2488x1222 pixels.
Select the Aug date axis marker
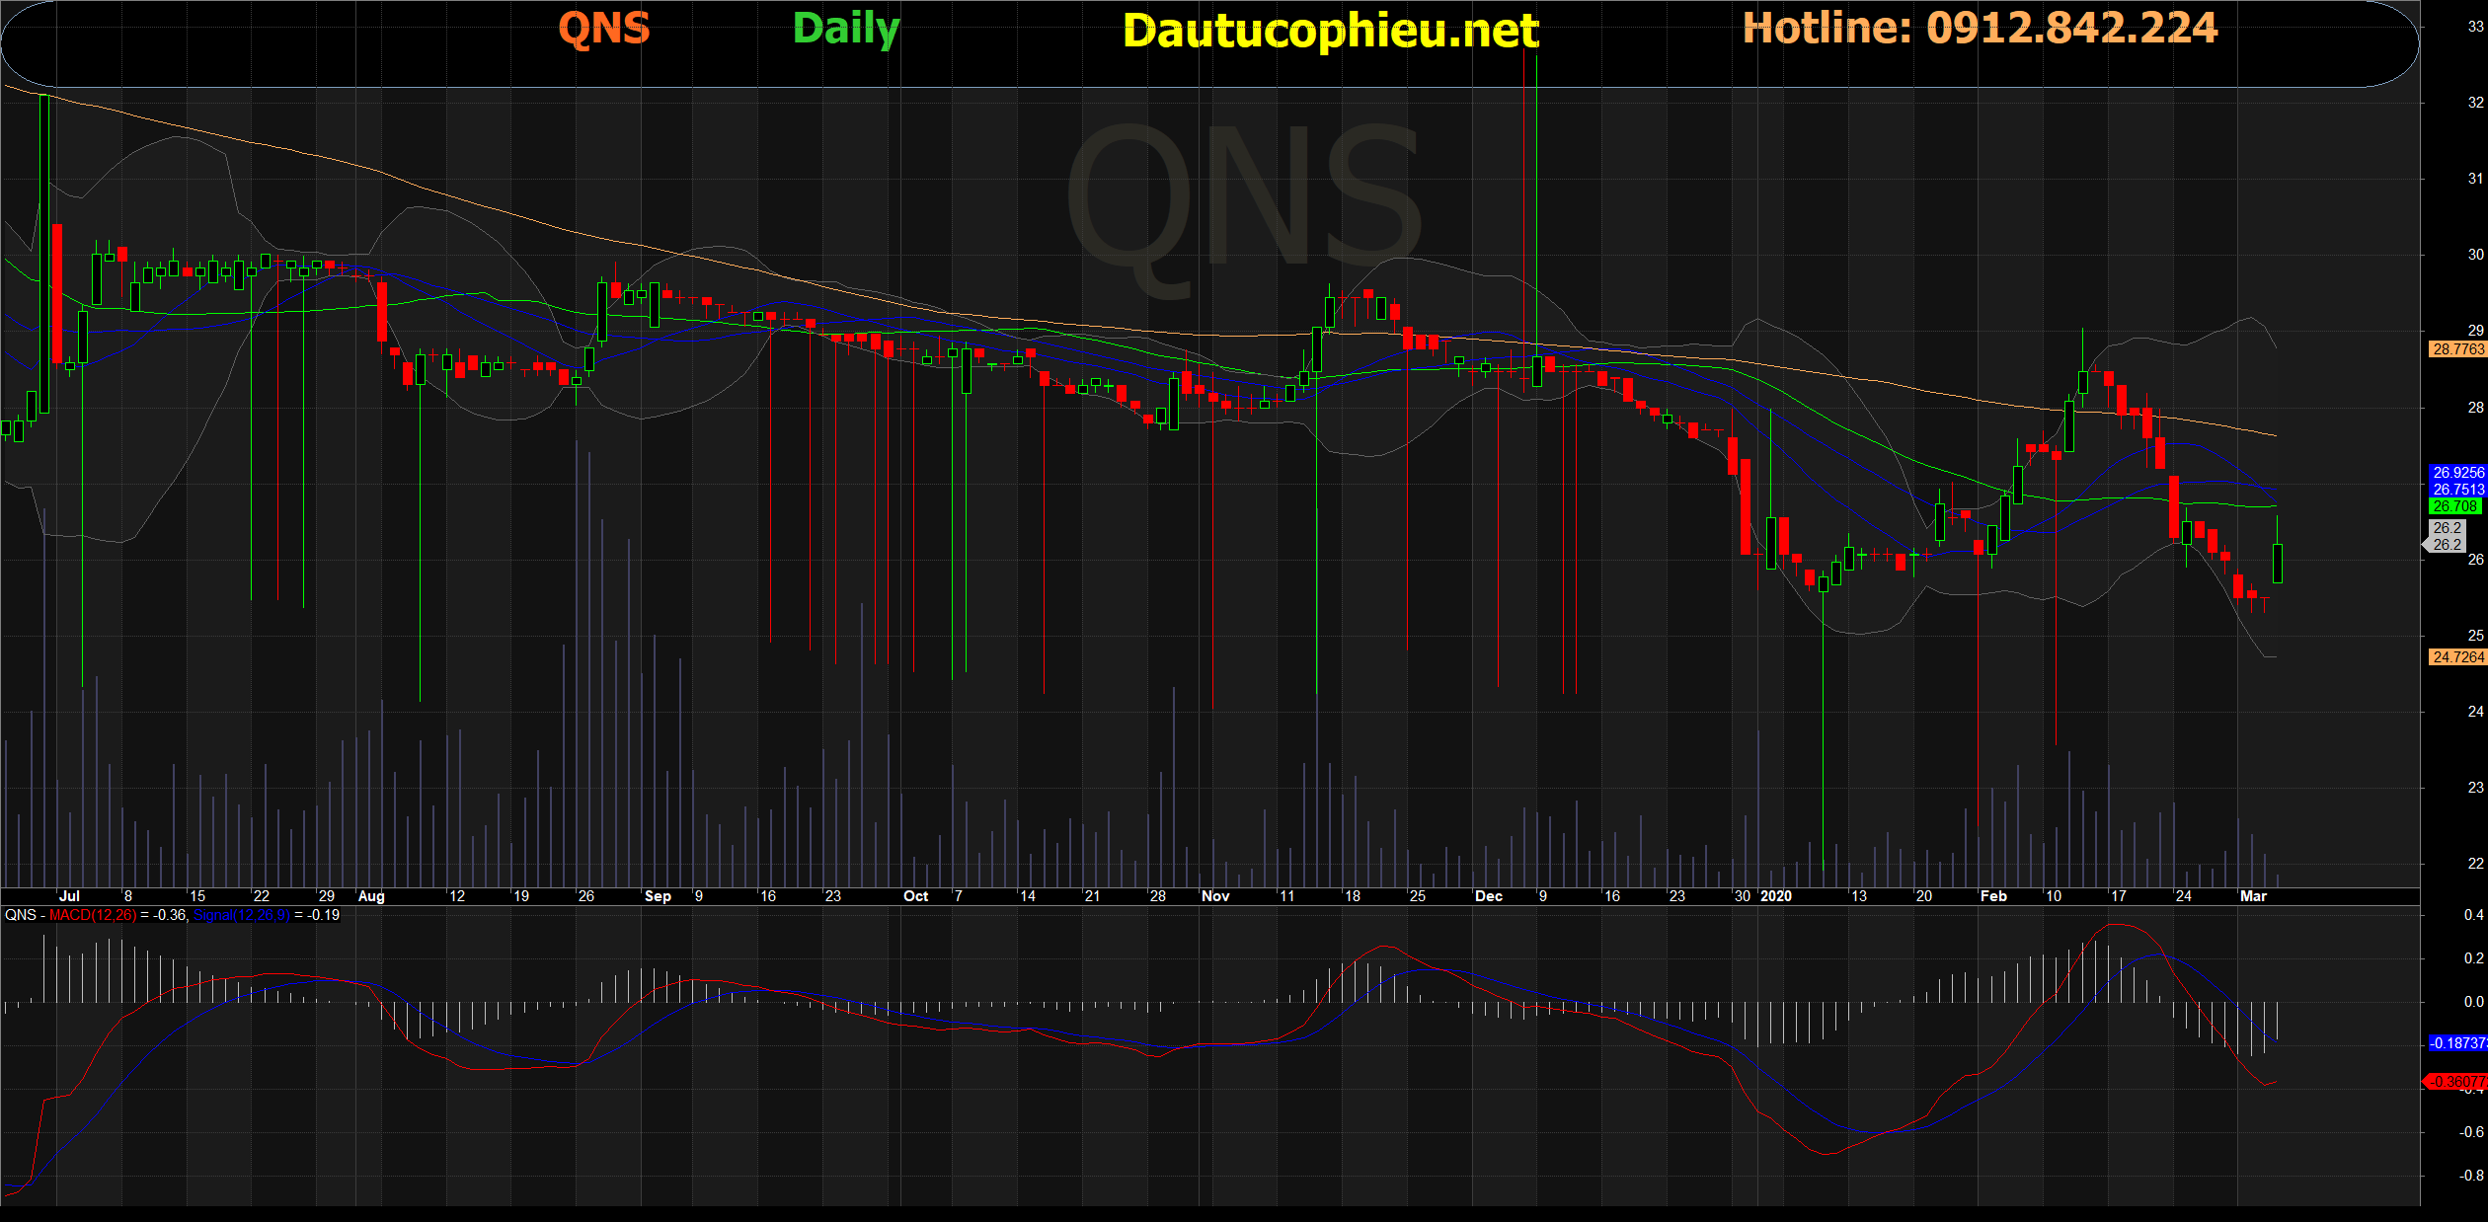point(371,896)
